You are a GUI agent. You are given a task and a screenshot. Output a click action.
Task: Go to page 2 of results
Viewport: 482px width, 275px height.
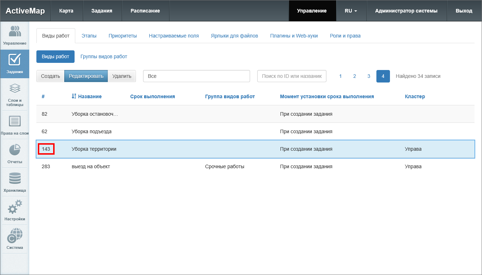tap(355, 76)
